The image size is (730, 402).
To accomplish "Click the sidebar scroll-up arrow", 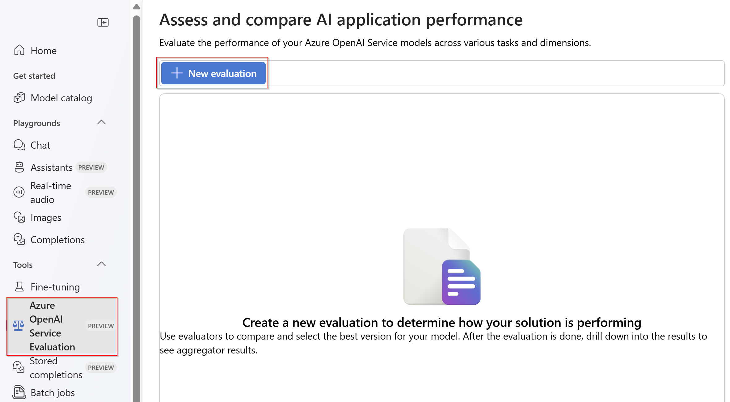I will (x=137, y=7).
